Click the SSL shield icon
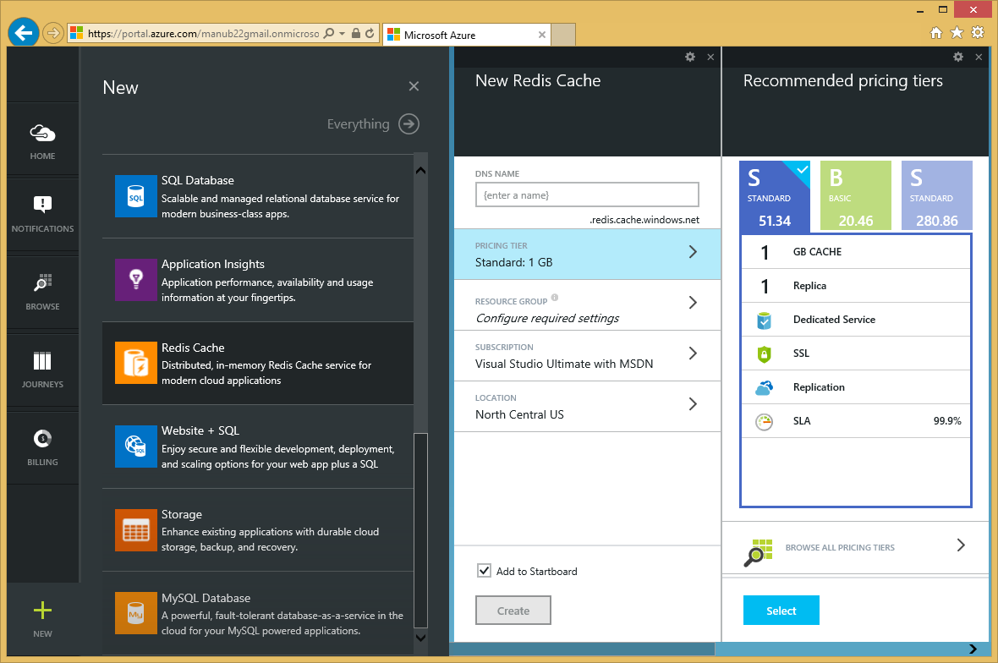Viewport: 998px width, 663px height. click(764, 353)
